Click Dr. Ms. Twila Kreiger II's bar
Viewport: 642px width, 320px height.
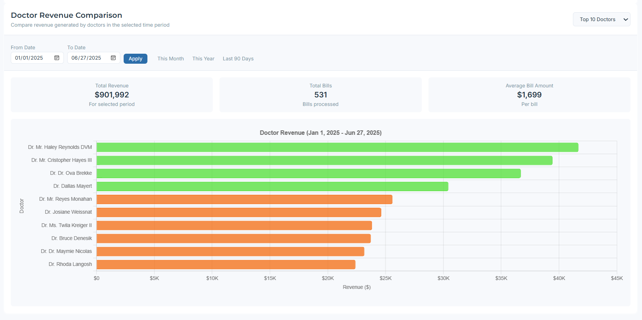234,225
